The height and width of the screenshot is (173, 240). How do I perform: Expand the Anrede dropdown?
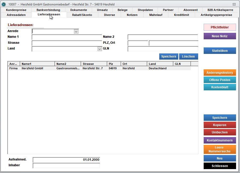76,32
